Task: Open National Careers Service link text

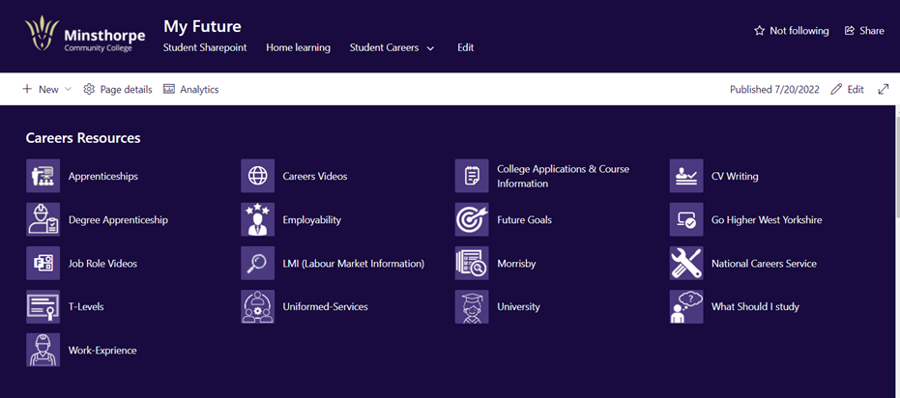Action: coord(764,263)
